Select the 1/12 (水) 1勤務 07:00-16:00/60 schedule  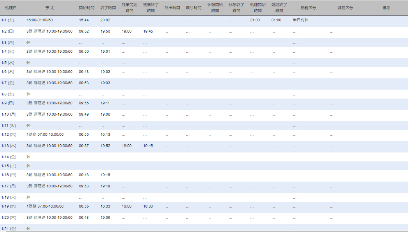45,135
